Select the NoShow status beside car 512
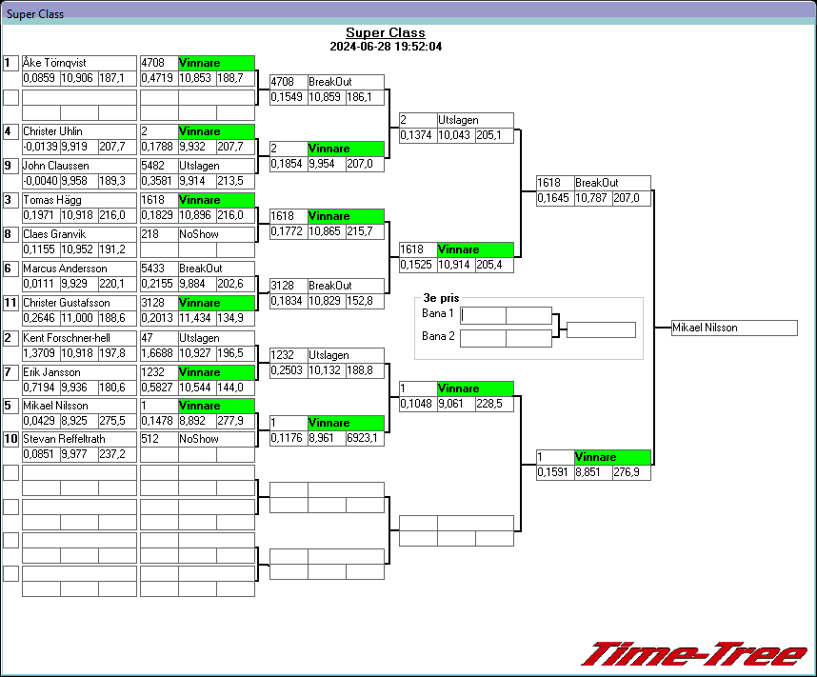Viewport: 817px width, 677px height. (x=217, y=439)
